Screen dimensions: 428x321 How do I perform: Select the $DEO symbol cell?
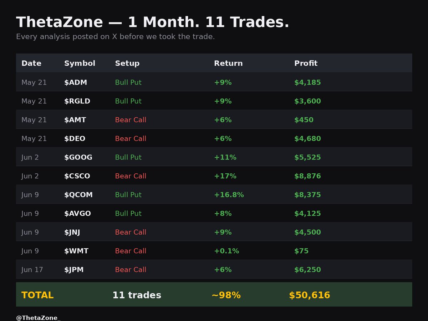coord(75,139)
